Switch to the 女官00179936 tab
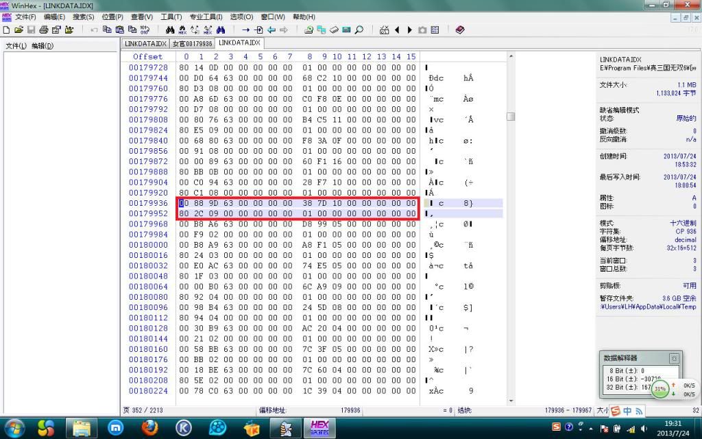Screen dimensions: 702x439 click(192, 43)
